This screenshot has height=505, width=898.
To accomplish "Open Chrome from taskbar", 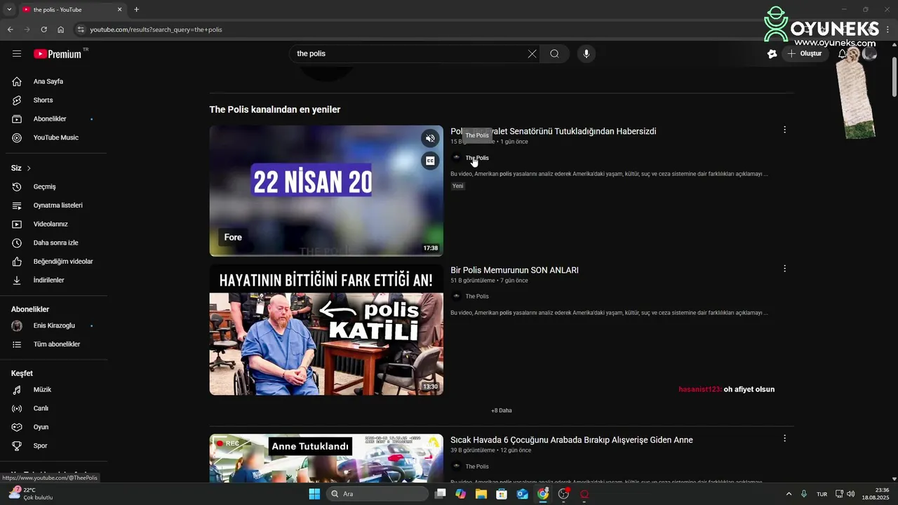I will click(543, 494).
